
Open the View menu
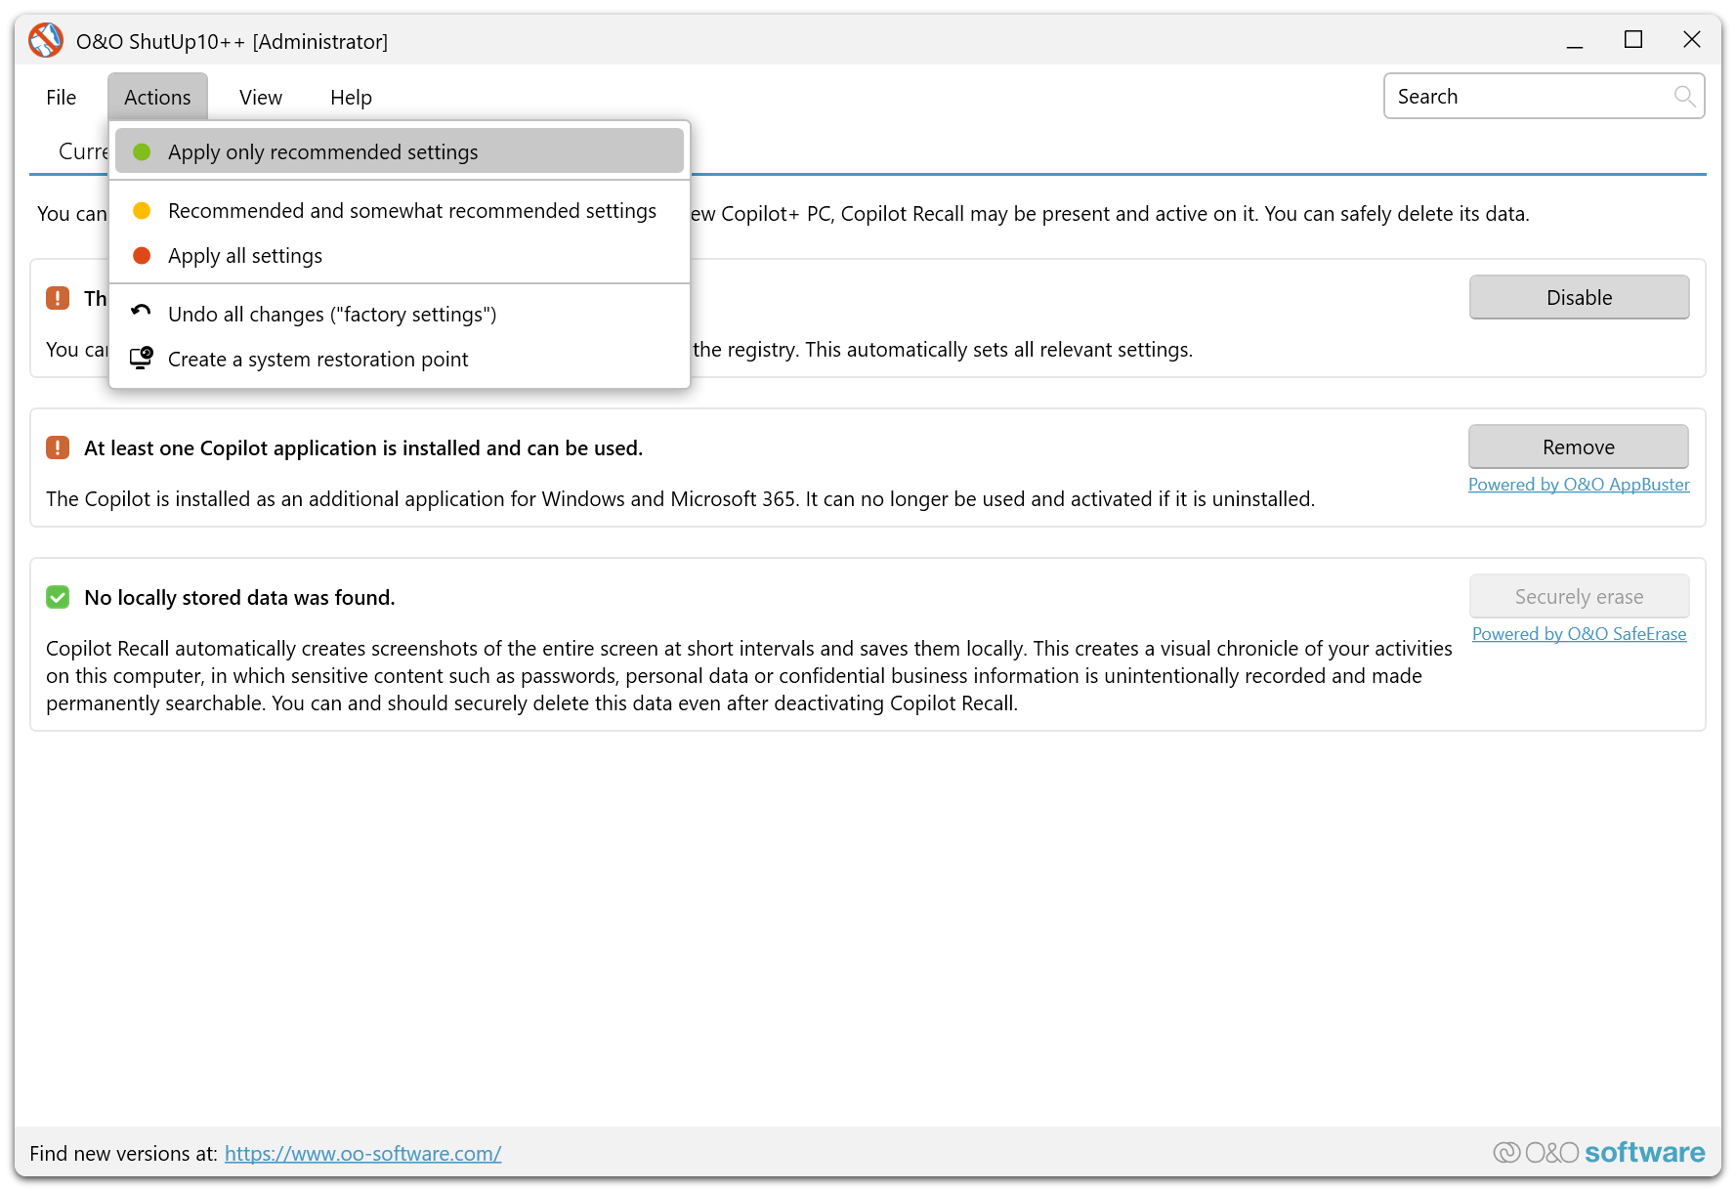pos(261,98)
